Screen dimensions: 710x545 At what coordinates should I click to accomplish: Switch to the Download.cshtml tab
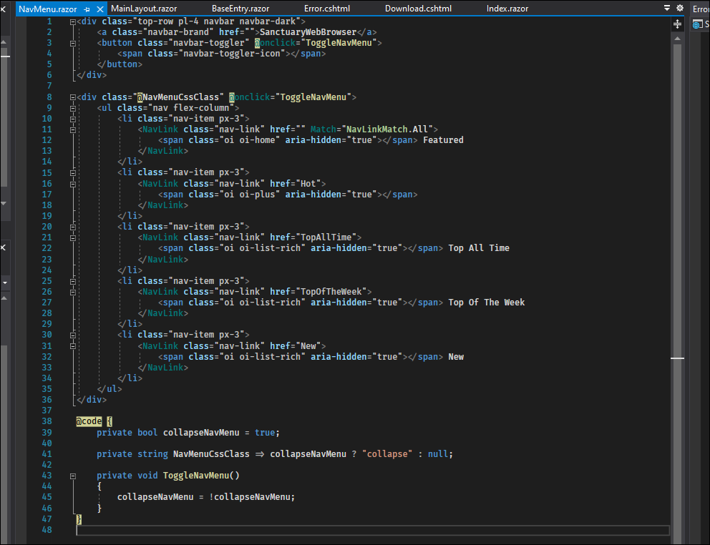click(x=417, y=9)
